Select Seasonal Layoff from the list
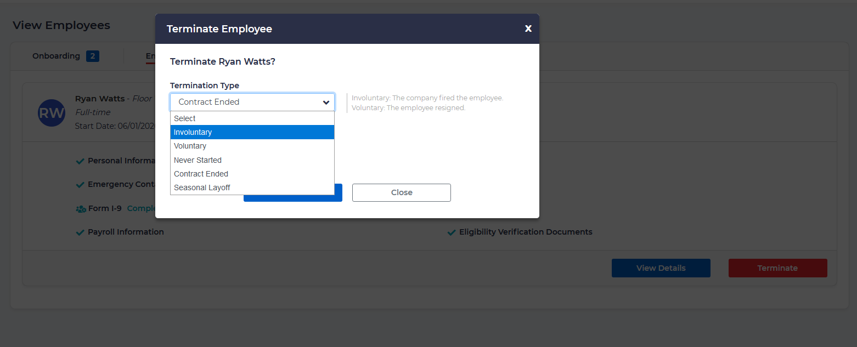Screen dimensions: 857x347 pyautogui.click(x=252, y=187)
